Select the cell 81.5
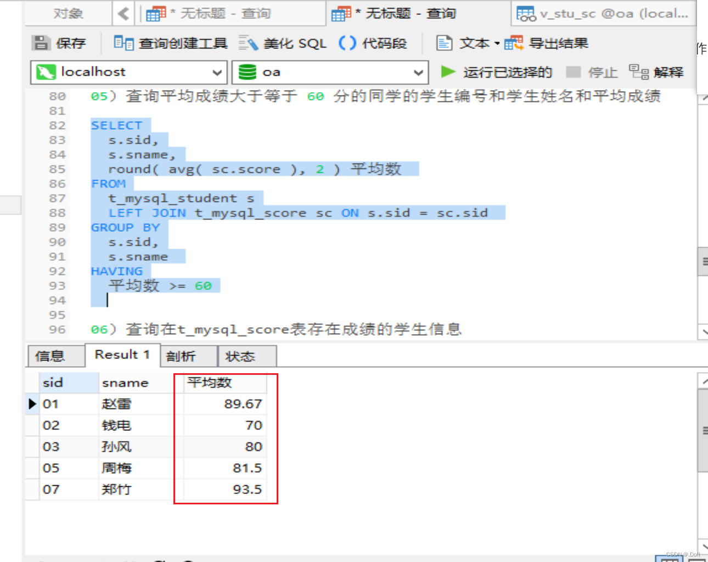This screenshot has height=562, width=708. 224,468
